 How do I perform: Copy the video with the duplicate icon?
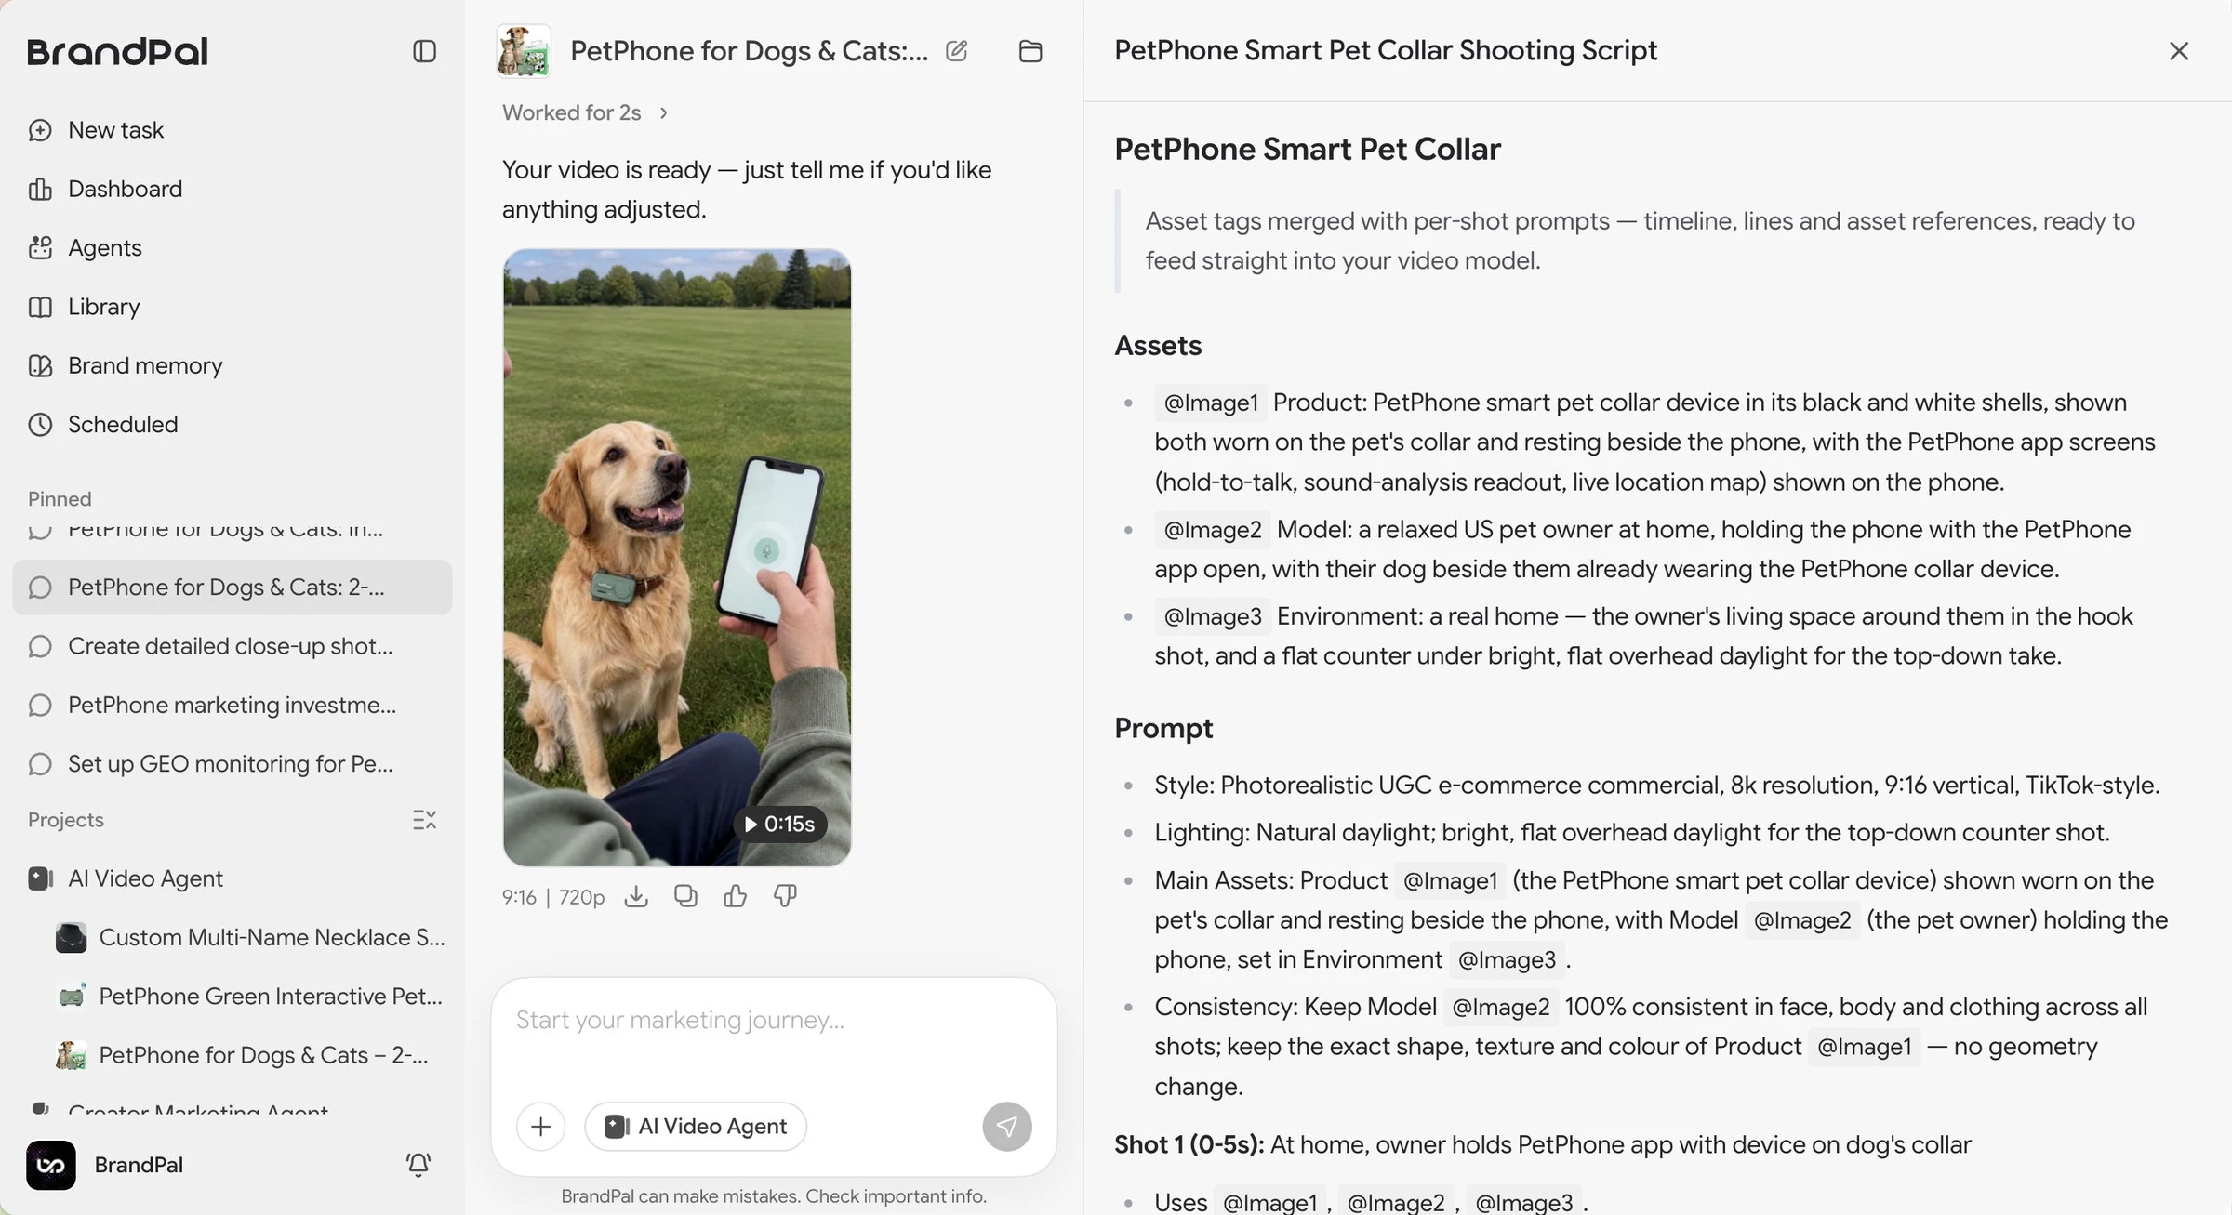coord(685,896)
